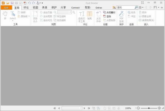Viewport: 165px width, 111px height.
Task: Open the 100% zoom dropdown in status bar
Action: [136, 108]
